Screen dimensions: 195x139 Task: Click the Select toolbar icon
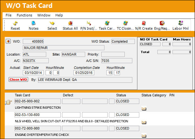[x=52, y=23]
